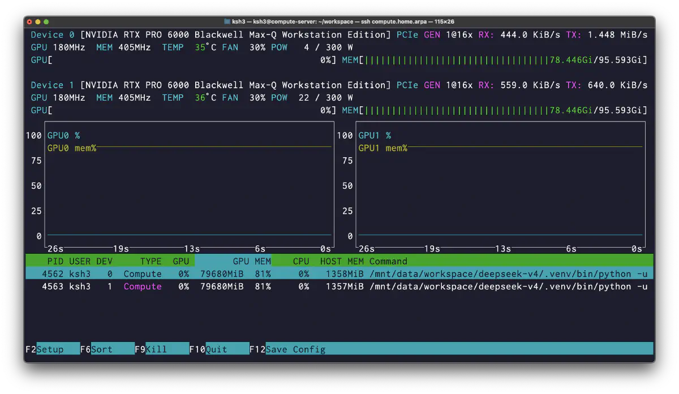The image size is (679, 394).
Task: Click the GPU0 % graph legend
Action: tap(63, 136)
